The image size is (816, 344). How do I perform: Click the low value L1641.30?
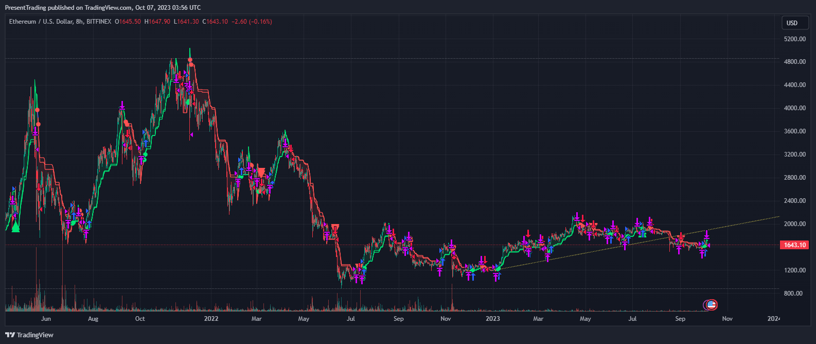[x=186, y=22]
